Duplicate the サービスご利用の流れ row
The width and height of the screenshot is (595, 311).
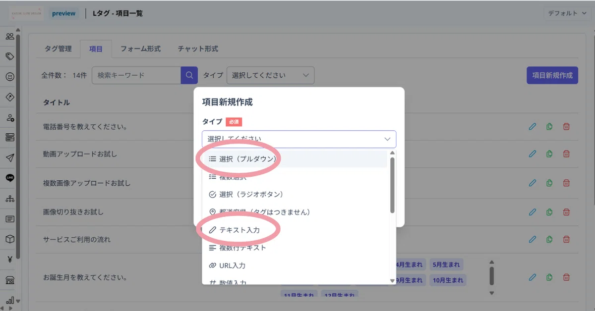(549, 239)
